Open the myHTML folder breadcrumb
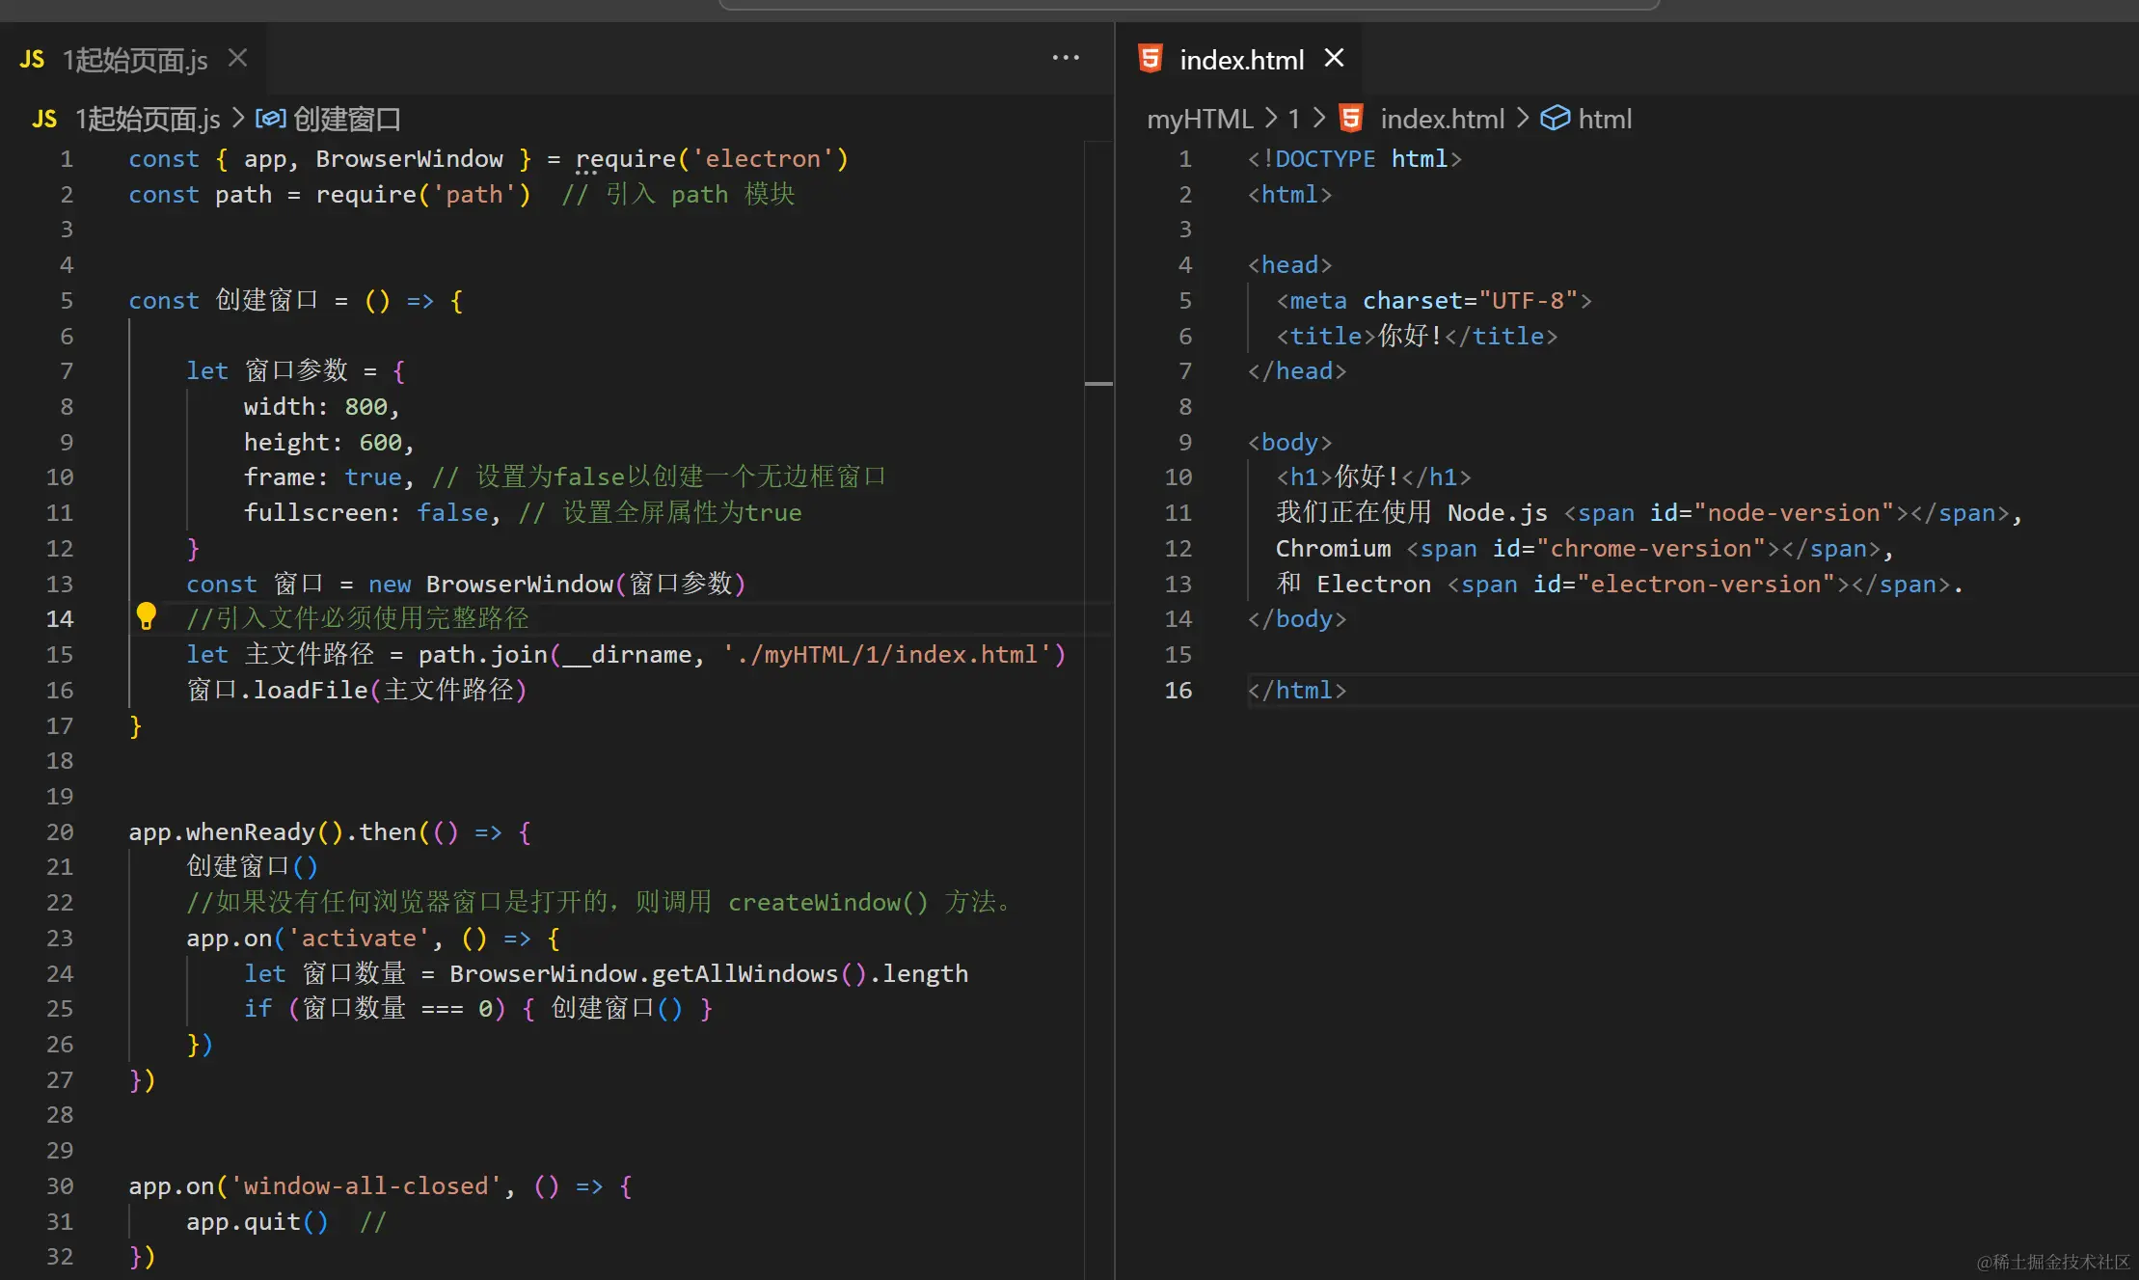The image size is (2139, 1280). coord(1199,119)
